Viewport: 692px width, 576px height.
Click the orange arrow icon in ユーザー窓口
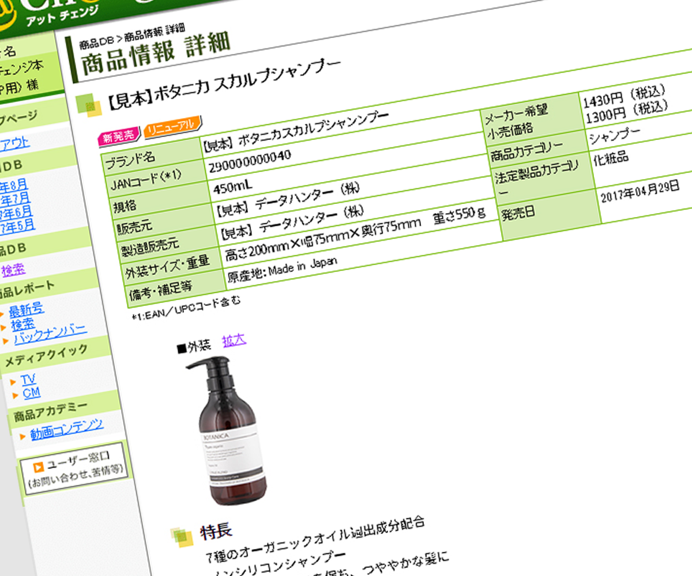coord(38,467)
